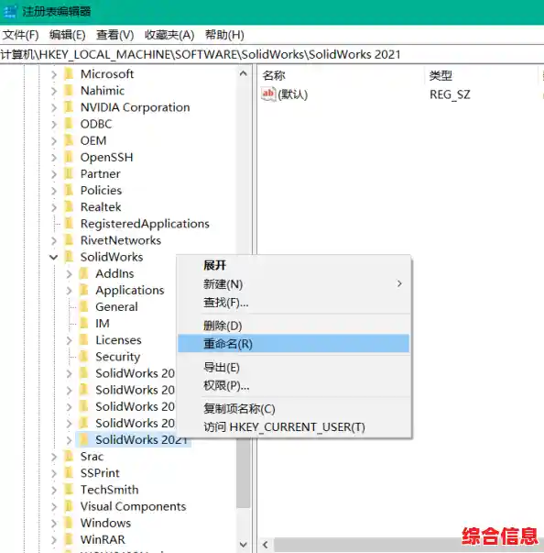544x553 pixels.
Task: Choose 权限(P)... in the context menu
Action: [x=294, y=385]
